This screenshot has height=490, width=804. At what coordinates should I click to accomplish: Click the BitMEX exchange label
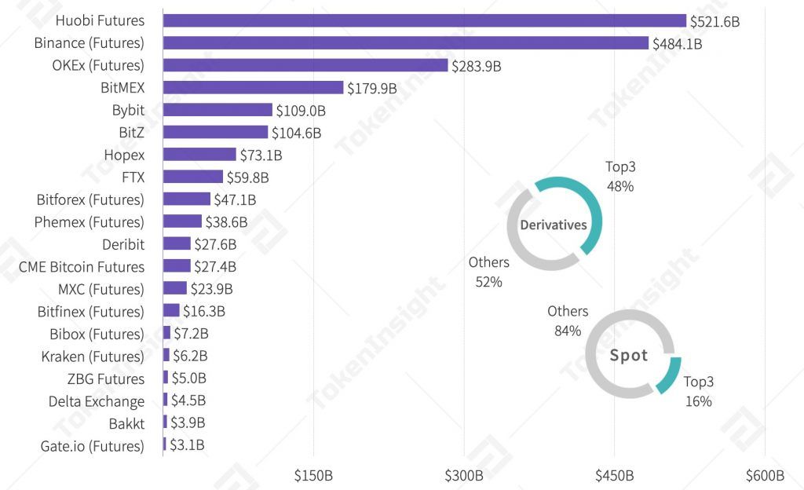122,87
